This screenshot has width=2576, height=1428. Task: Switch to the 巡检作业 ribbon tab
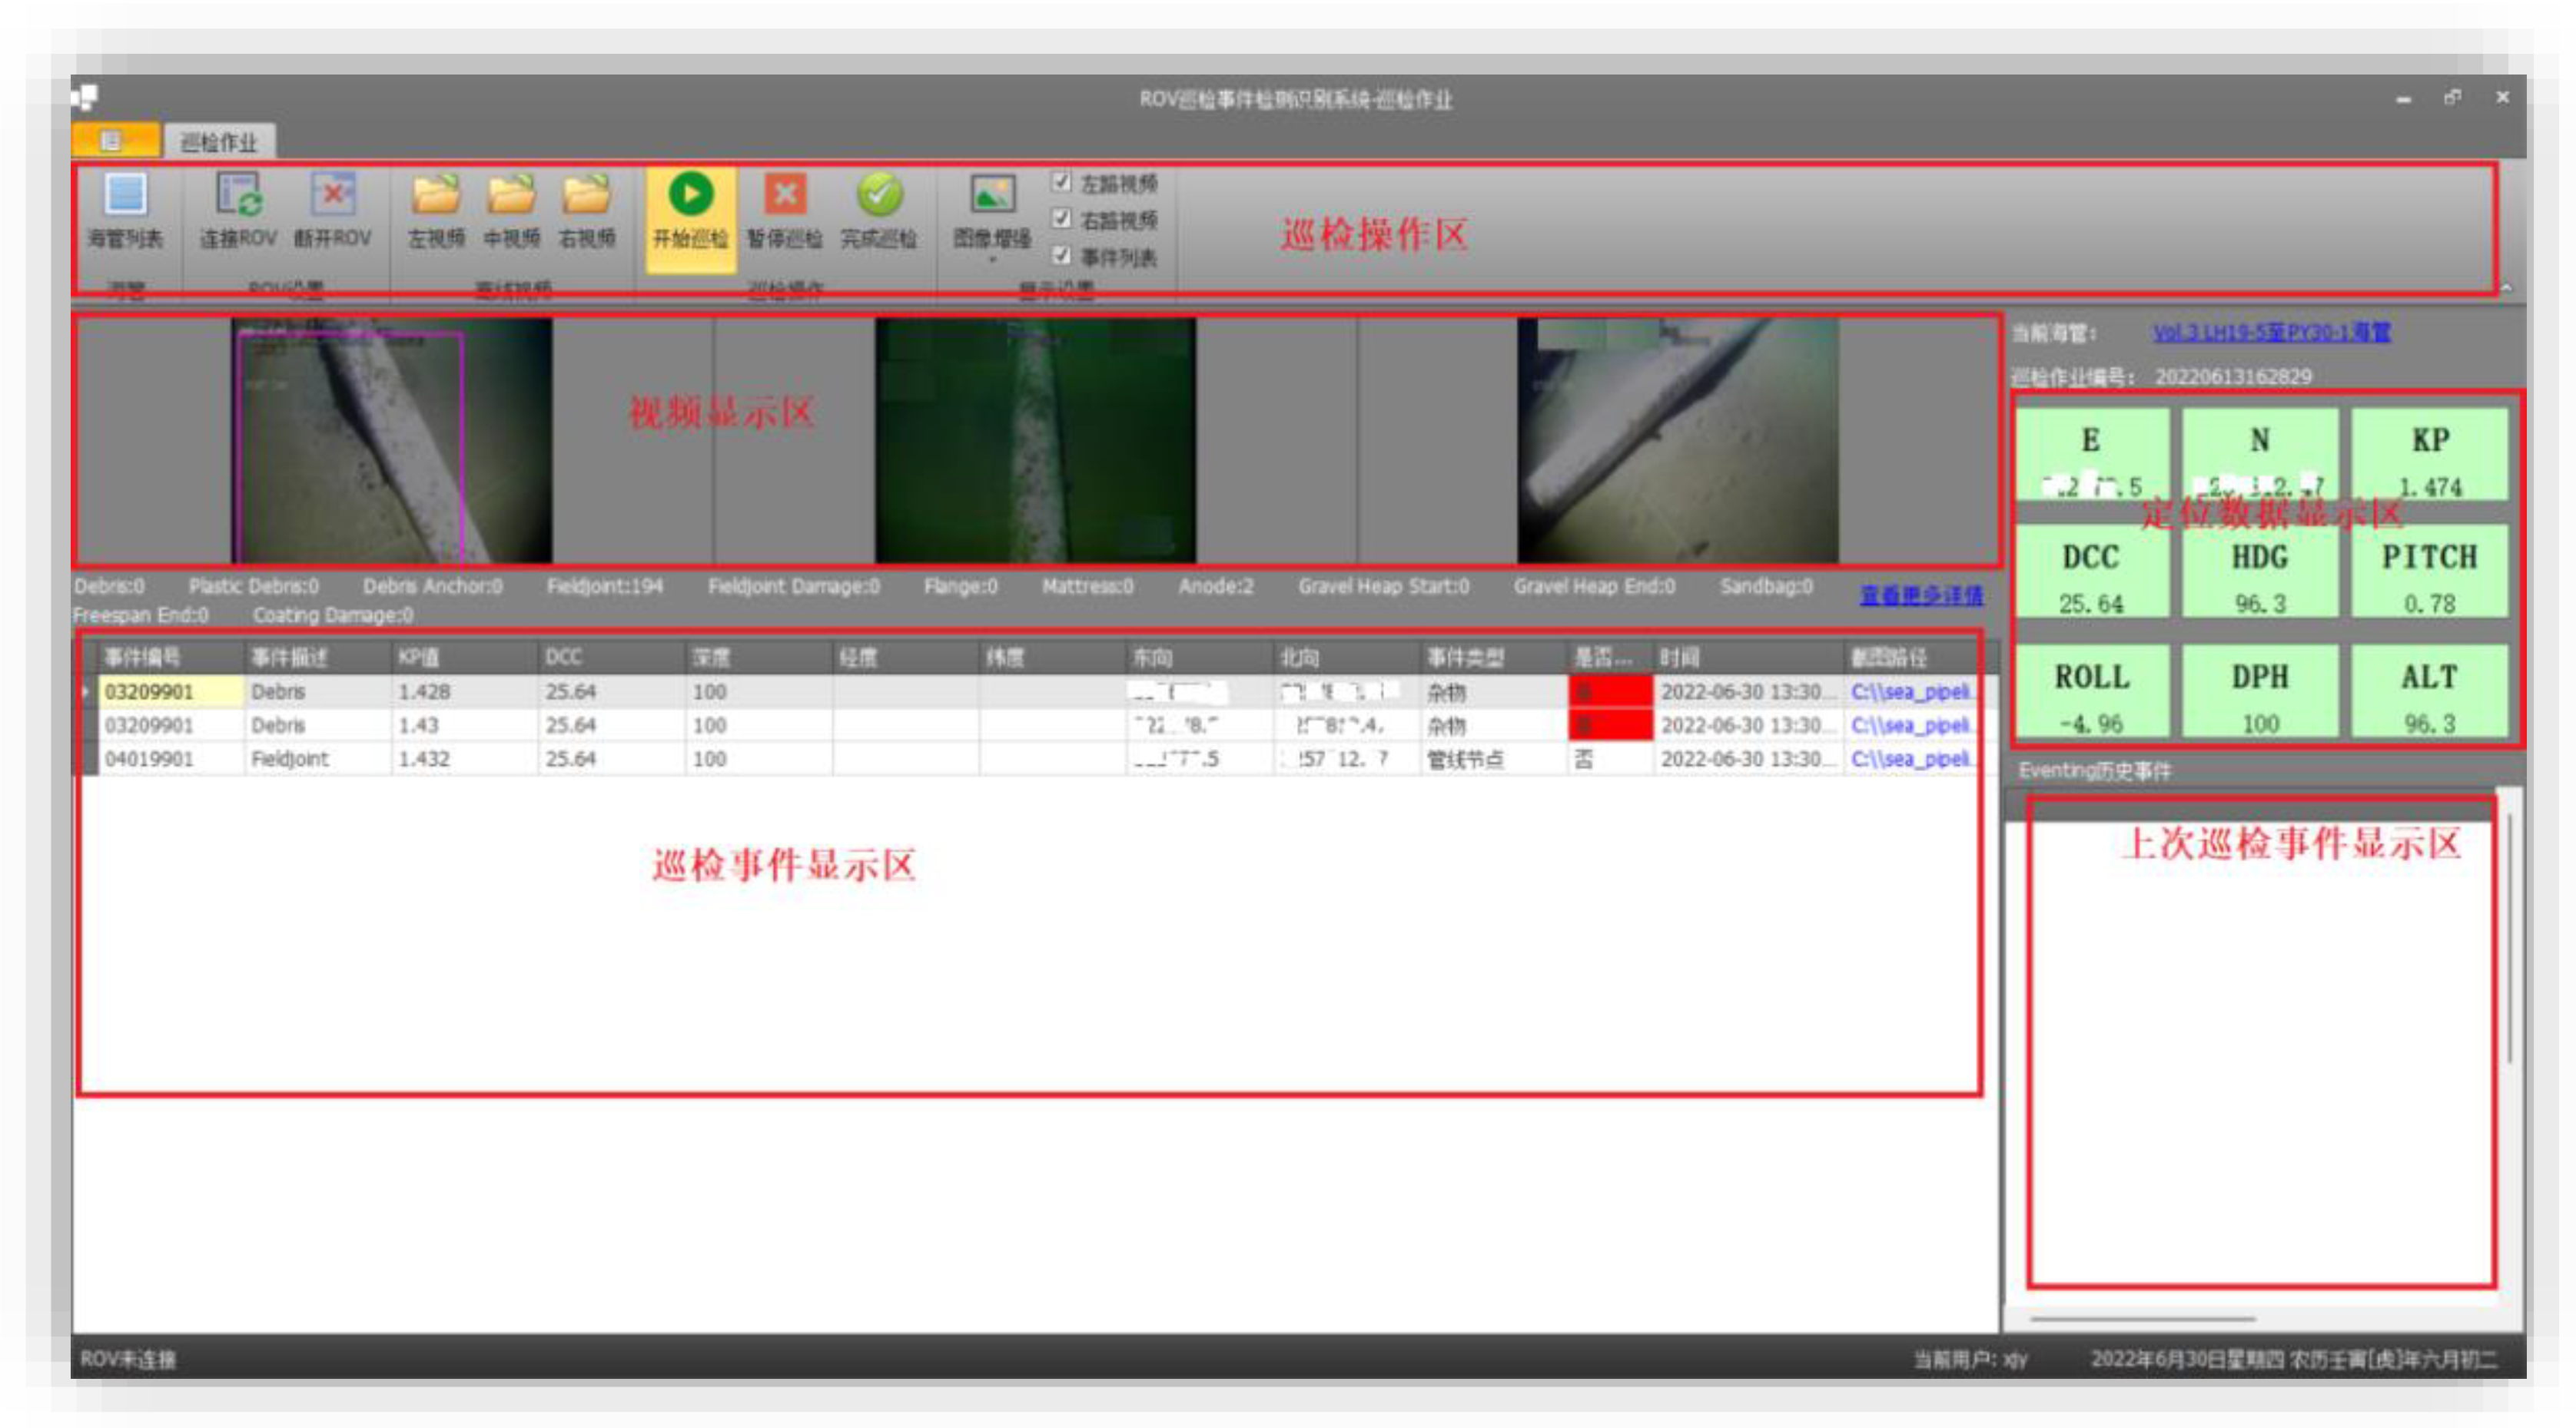pyautogui.click(x=219, y=142)
